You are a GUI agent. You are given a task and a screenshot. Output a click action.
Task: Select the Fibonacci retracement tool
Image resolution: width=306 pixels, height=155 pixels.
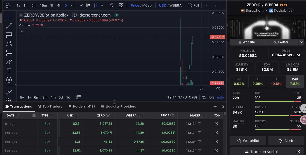pos(9,35)
